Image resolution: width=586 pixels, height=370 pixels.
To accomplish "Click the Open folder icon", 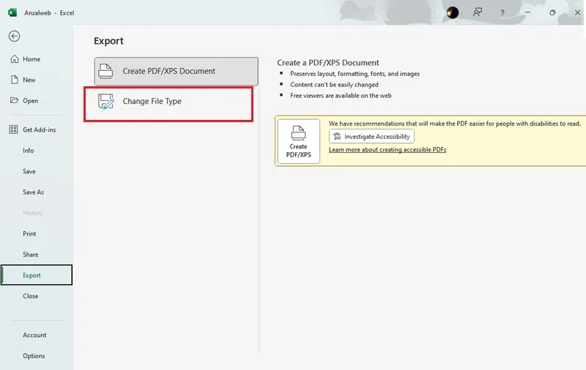I will (14, 100).
